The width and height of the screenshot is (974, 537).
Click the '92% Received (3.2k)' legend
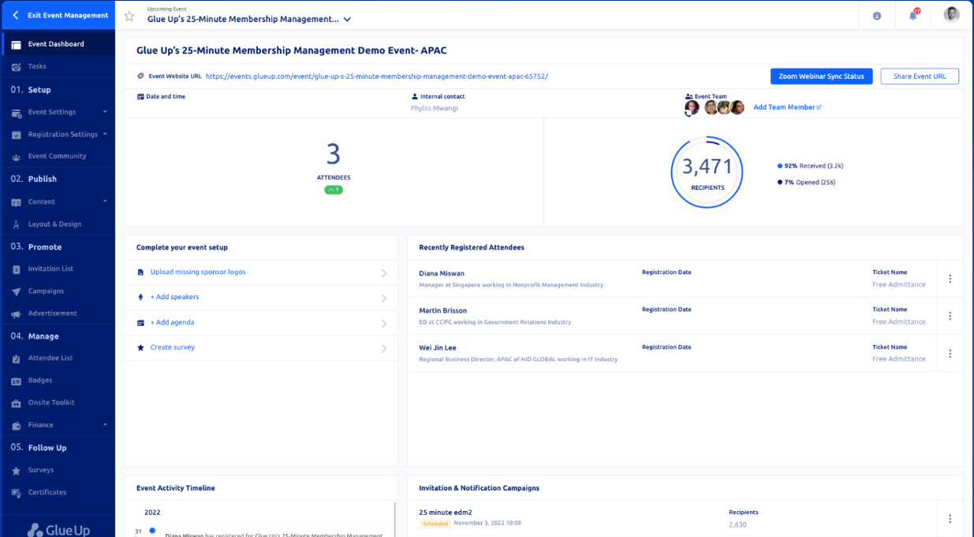810,166
